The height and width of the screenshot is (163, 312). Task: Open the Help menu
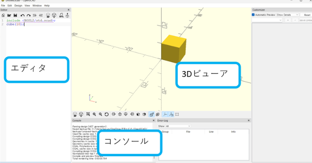(x=47, y=5)
